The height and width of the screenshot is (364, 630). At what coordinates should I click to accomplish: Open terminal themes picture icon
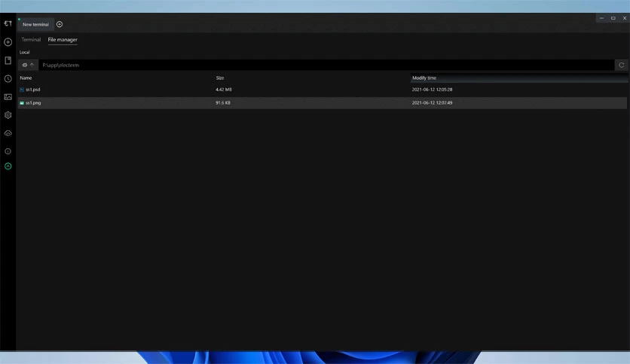coord(8,96)
